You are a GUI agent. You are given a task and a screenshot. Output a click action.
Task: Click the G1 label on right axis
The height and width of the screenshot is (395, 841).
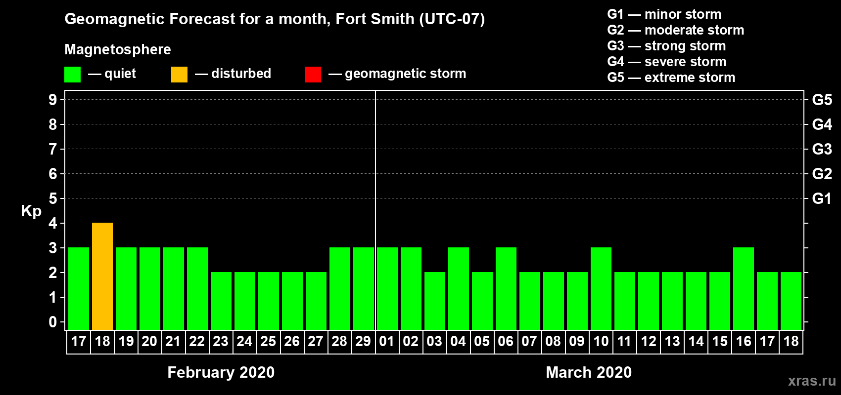pos(822,198)
